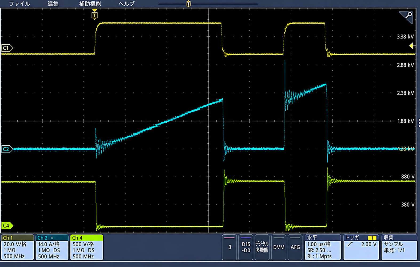Click the 3.38 kV scale label
This screenshot has width=420, height=267.
click(x=405, y=37)
